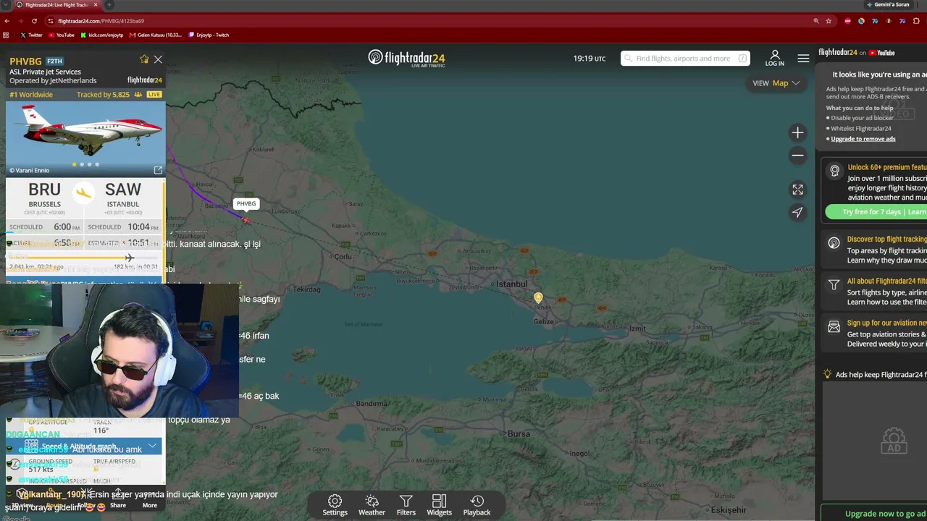927x521 pixels.
Task: Click the browser address bar URL
Action: tap(101, 21)
